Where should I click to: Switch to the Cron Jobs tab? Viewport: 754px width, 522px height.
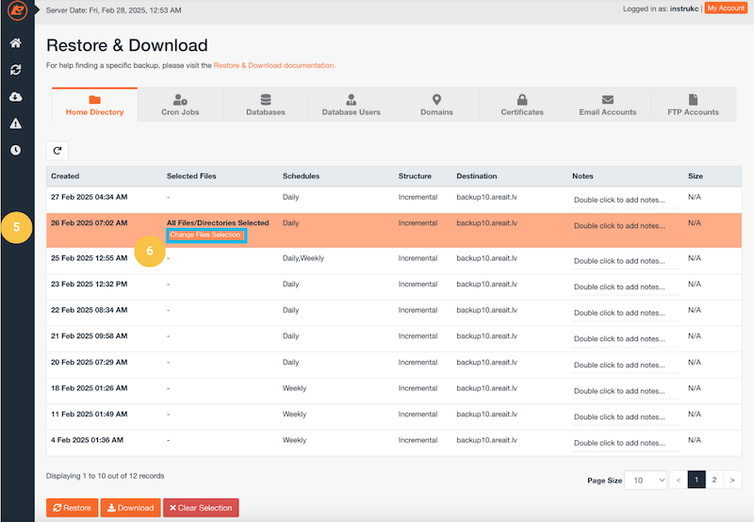click(x=180, y=105)
